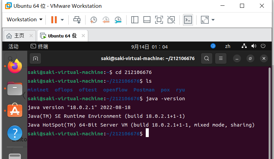Expand the power options dropdown arrow
The image size is (274, 159).
(x=62, y=20)
